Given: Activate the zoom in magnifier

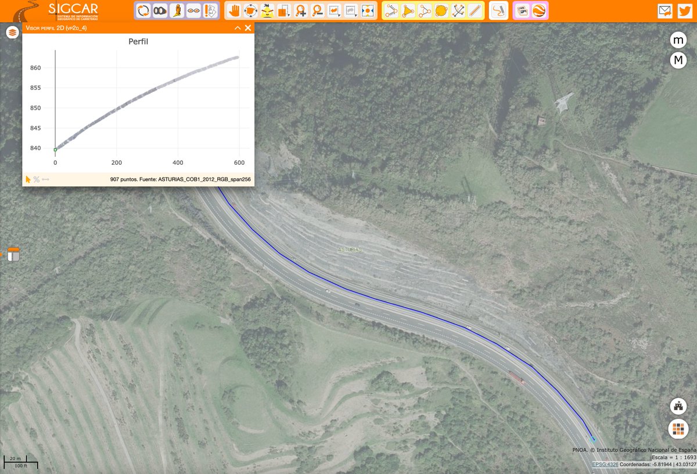Looking at the screenshot, I should coord(301,10).
